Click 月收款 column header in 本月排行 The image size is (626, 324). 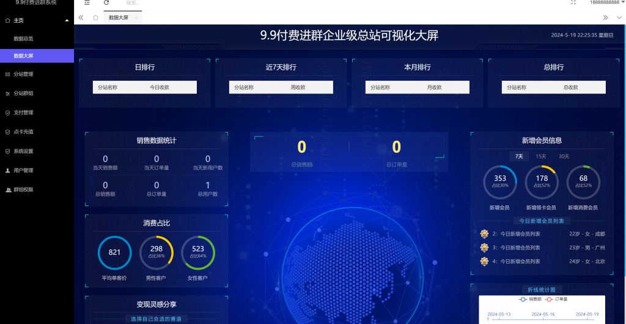point(435,87)
